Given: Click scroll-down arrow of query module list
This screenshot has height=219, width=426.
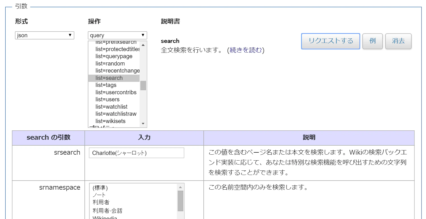Looking at the screenshot, I should click(143, 124).
